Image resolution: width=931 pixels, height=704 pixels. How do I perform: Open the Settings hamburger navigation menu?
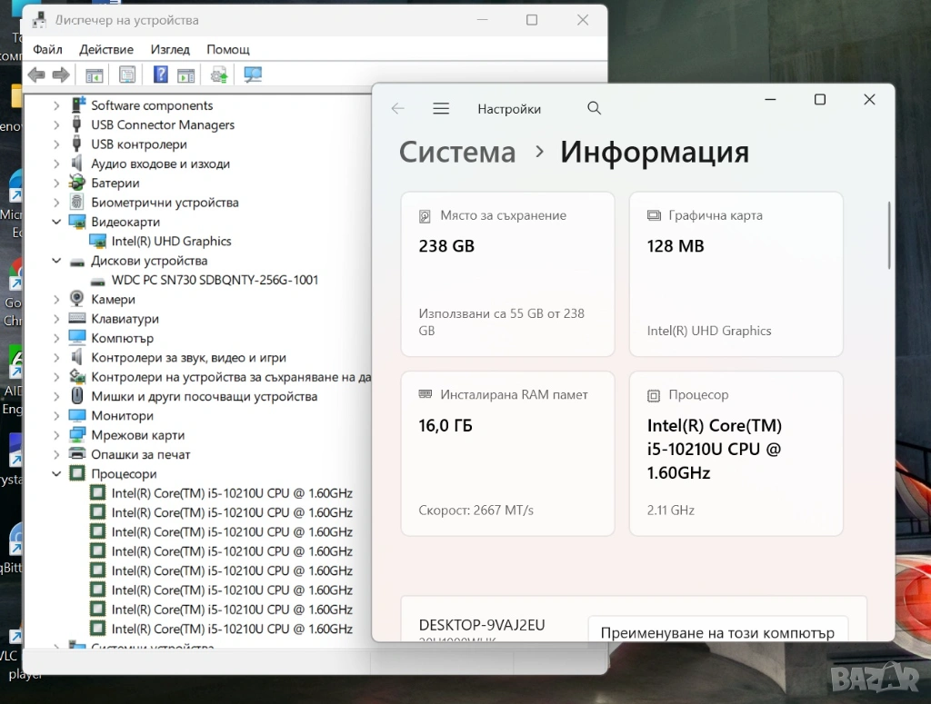point(441,109)
